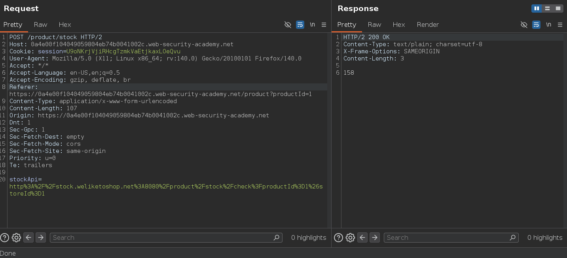Click the Priority: u=0 line
The image size is (567, 258).
coord(32,158)
